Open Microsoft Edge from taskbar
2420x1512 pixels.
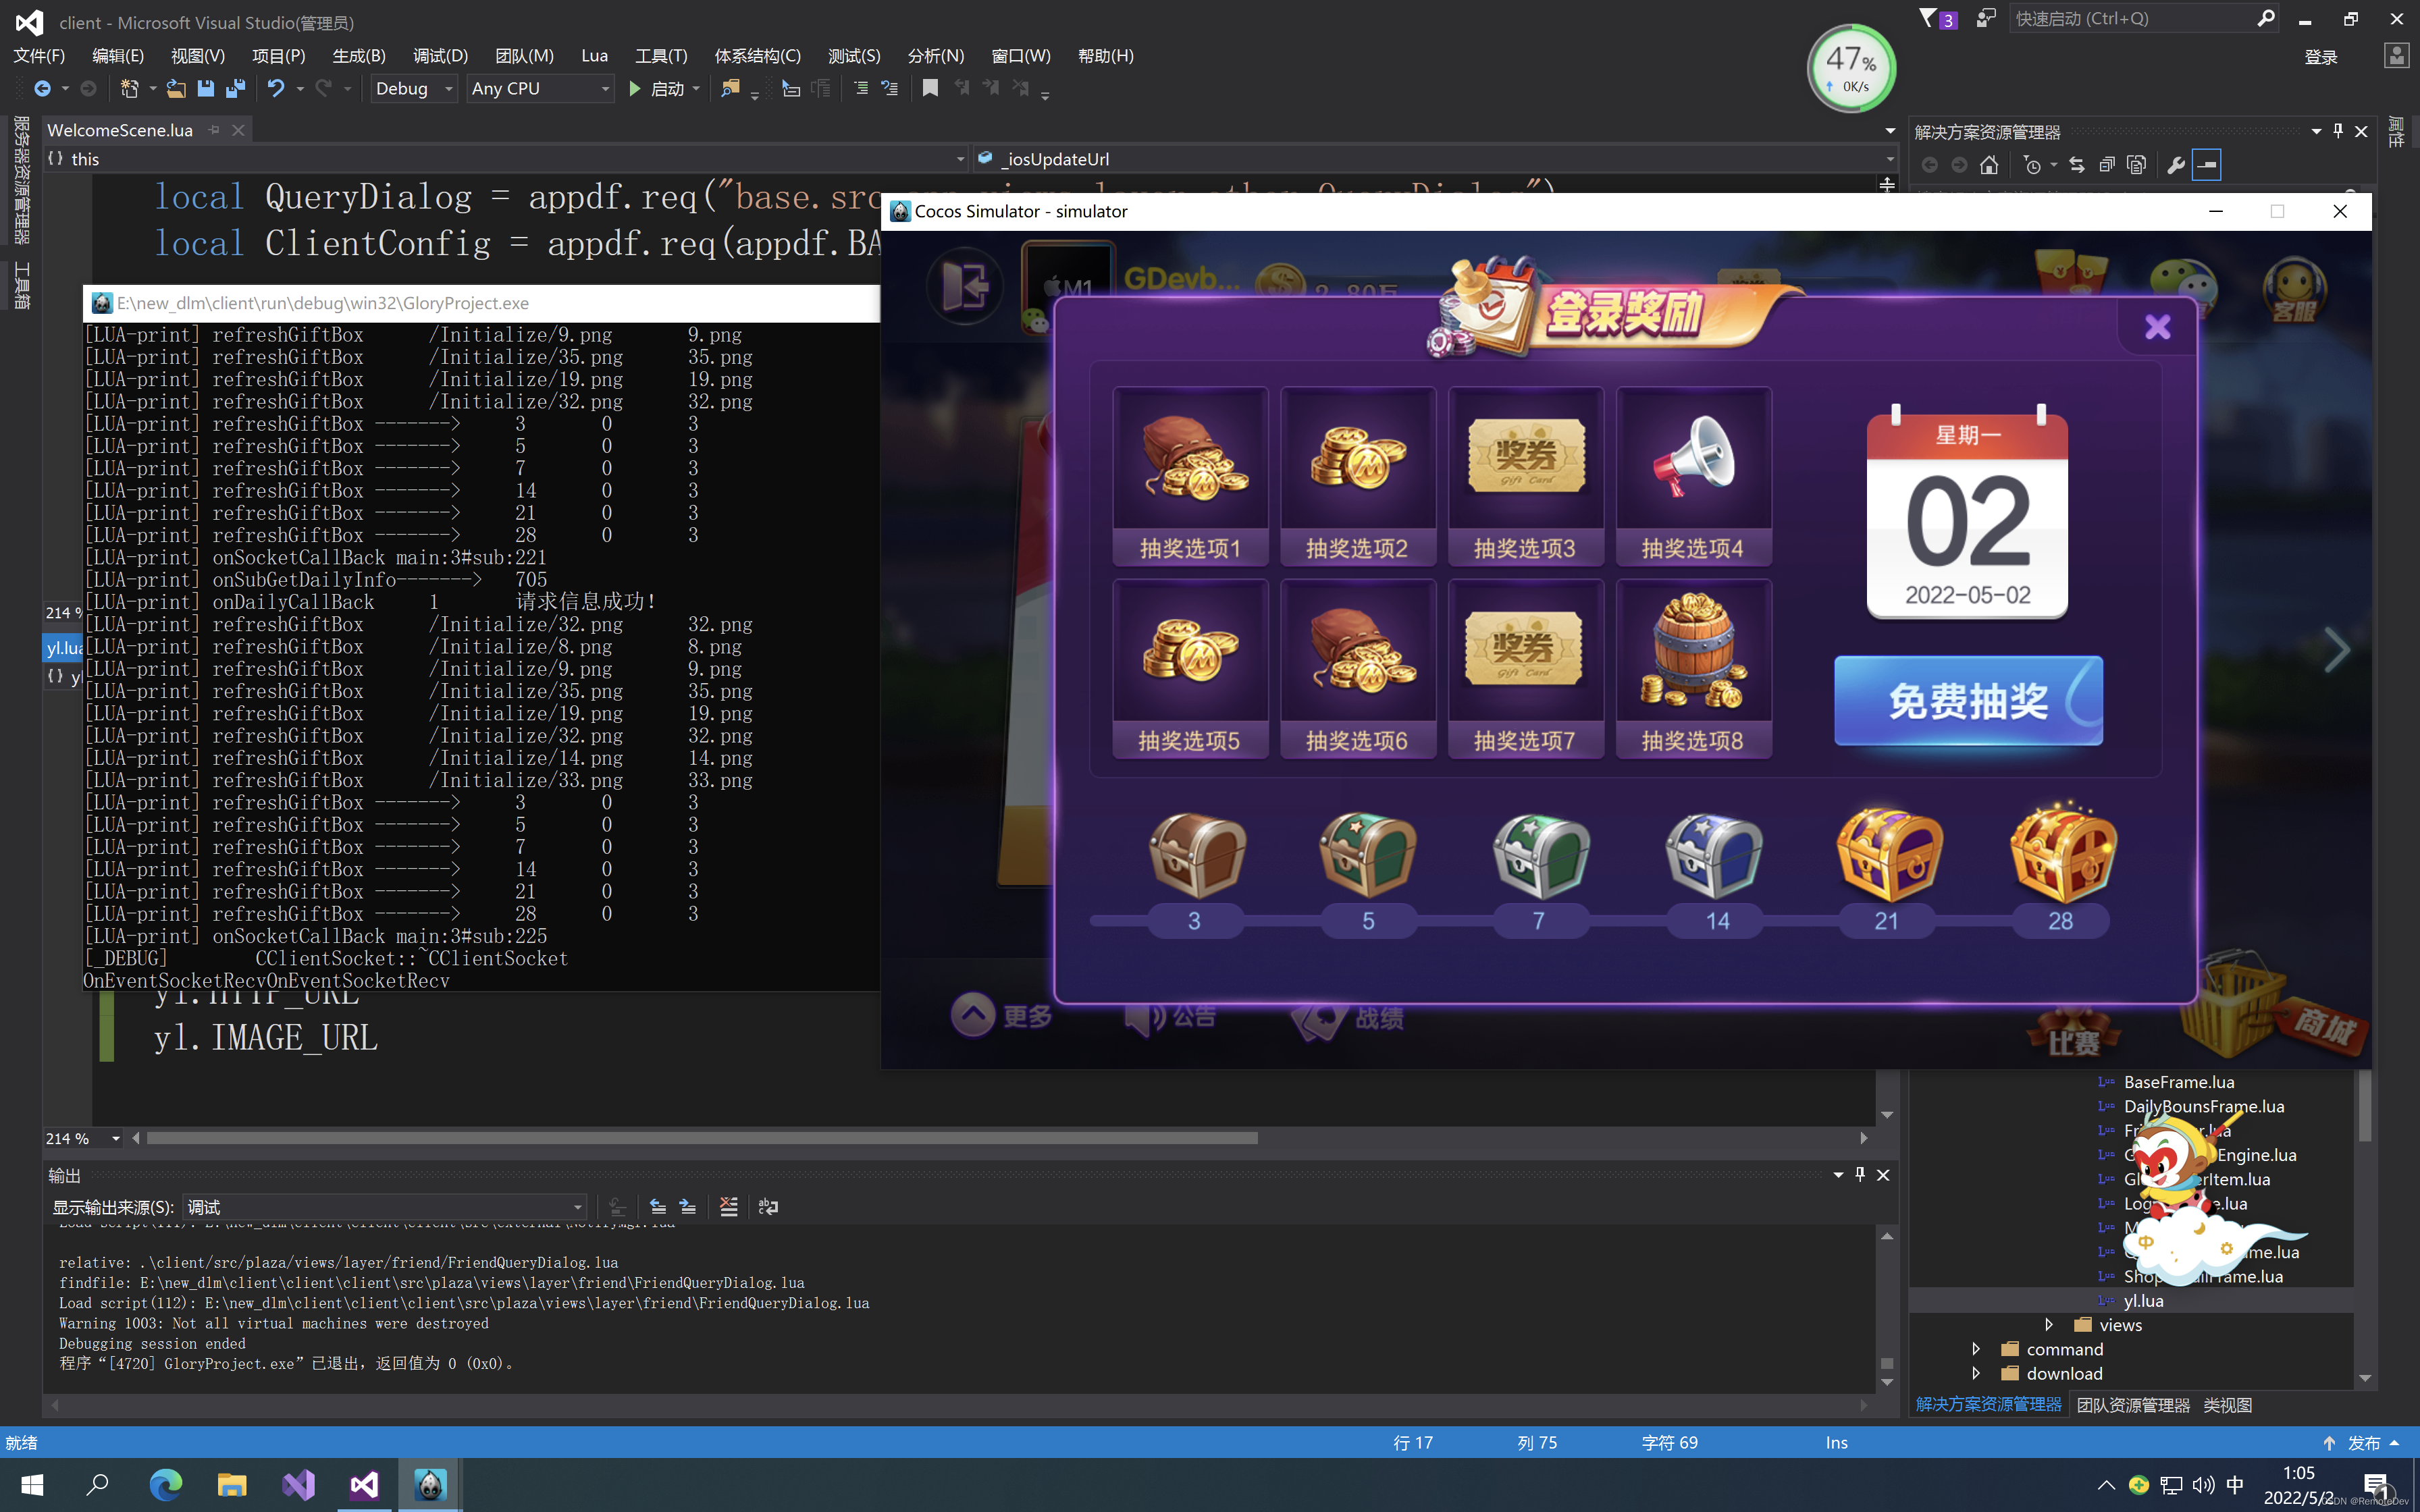point(166,1485)
